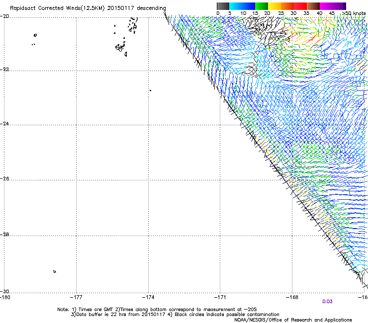This screenshot has height=323, width=368.
Task: Click the red 30-35 knots color swatch
Action: click(x=300, y=6)
